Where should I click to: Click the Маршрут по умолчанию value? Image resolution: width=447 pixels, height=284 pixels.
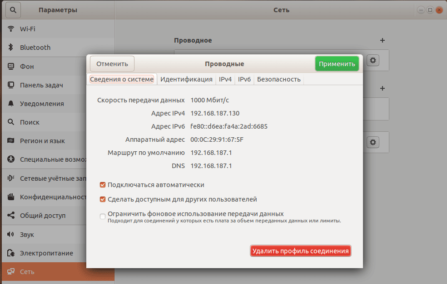tap(211, 153)
